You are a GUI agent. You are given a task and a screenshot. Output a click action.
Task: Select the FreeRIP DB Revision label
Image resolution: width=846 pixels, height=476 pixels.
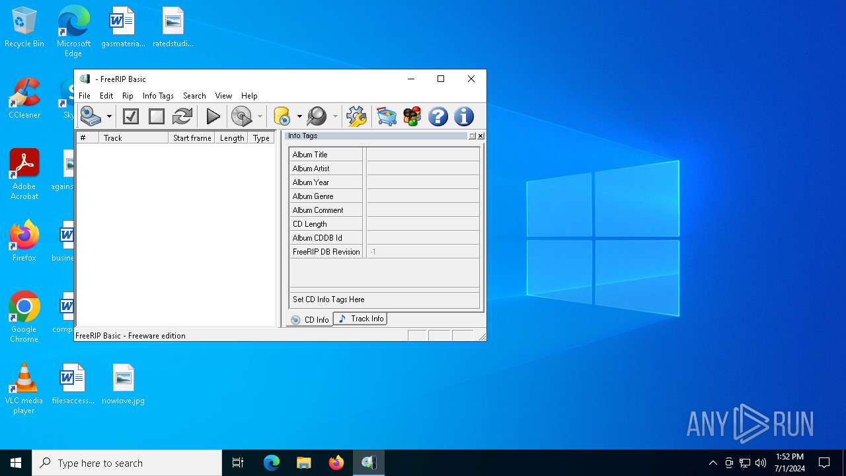(x=327, y=252)
